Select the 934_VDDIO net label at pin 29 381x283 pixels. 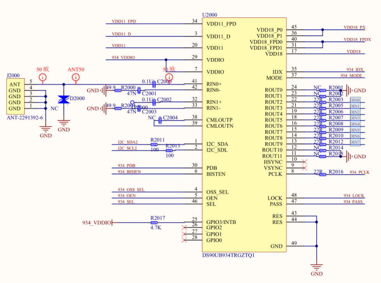coord(123,58)
